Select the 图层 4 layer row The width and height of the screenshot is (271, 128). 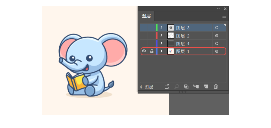pos(183,43)
